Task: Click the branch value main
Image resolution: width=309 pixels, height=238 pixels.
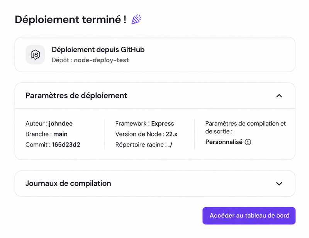Action: [61, 134]
